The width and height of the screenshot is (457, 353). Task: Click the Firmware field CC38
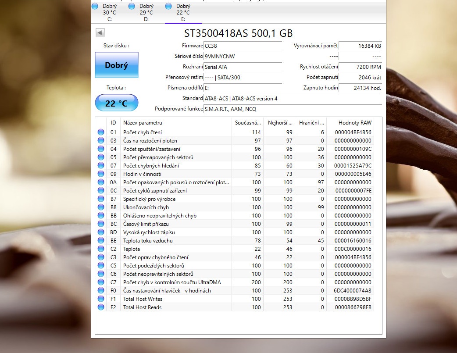coord(243,46)
